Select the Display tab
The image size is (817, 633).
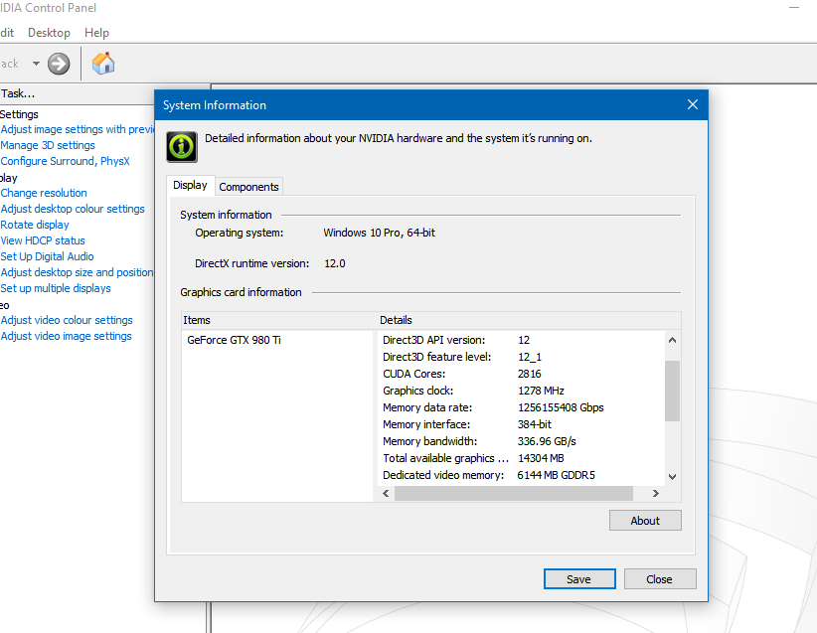pyautogui.click(x=190, y=185)
